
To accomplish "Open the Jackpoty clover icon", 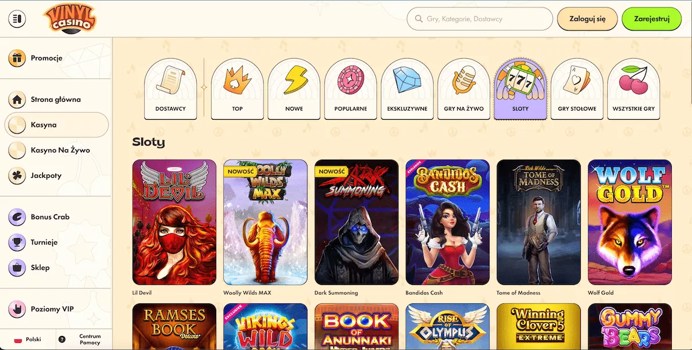I will pyautogui.click(x=17, y=176).
